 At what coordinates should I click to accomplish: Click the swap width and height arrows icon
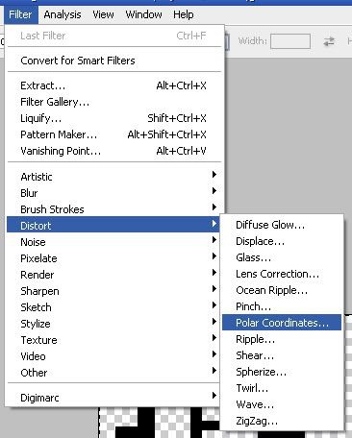(329, 41)
